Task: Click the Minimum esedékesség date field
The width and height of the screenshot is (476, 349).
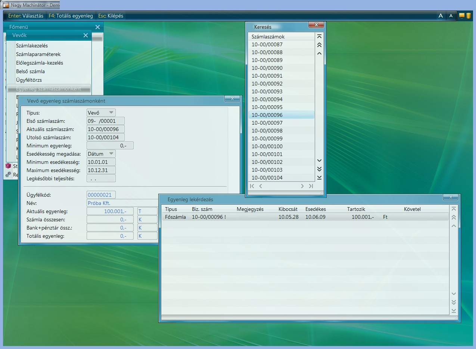Action: [101, 162]
